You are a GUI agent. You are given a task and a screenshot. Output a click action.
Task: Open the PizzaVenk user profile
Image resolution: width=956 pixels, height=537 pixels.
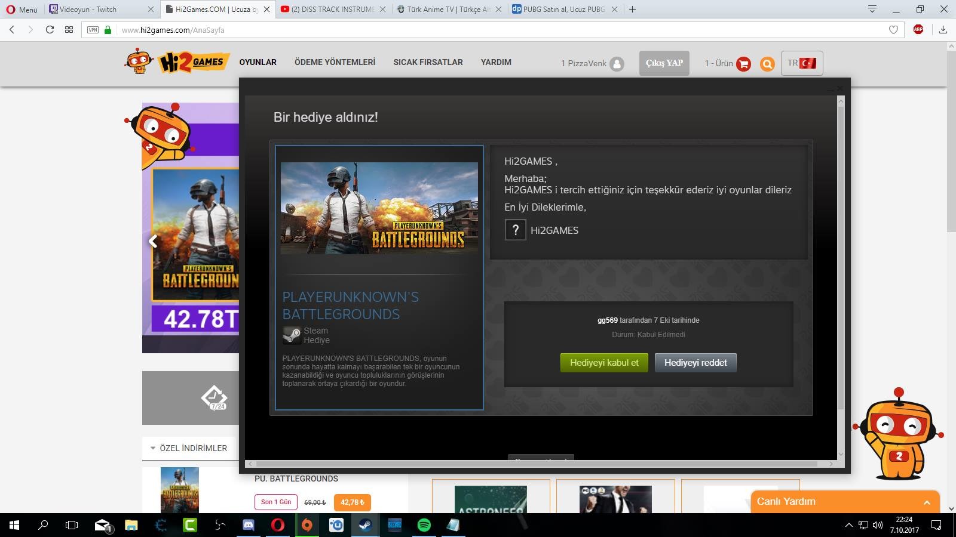pos(592,63)
